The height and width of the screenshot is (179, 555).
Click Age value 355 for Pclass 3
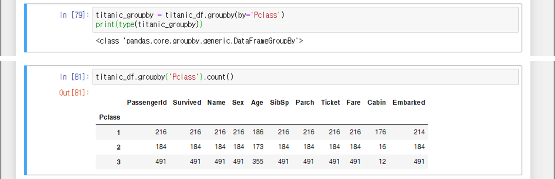[258, 162]
